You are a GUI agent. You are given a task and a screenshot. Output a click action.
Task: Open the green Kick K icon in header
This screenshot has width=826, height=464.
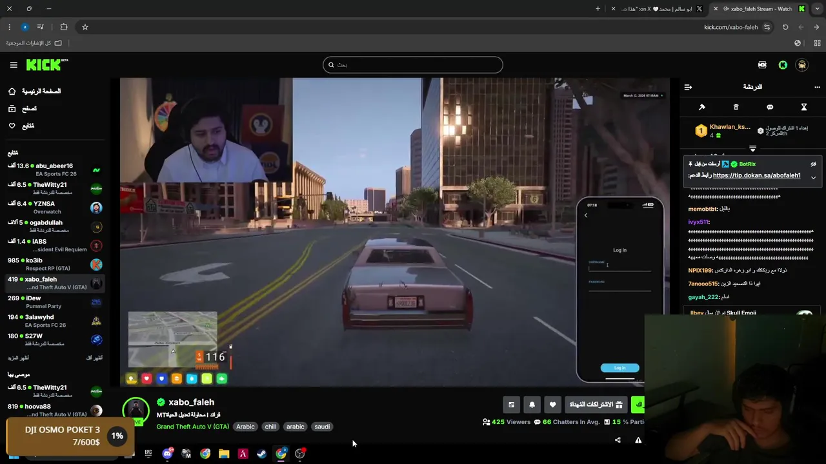(x=783, y=65)
